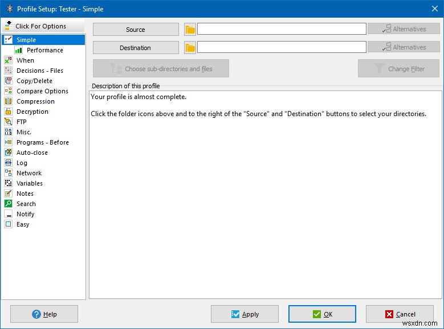This screenshot has height=329, width=444.
Task: Click Destination Alternatives button
Action: point(404,47)
